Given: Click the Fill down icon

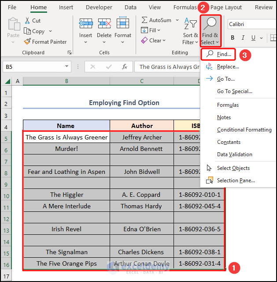Looking at the screenshot, I should pyautogui.click(x=144, y=30).
